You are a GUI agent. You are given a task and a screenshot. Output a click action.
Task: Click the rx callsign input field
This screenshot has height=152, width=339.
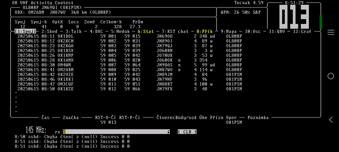pos(116,132)
